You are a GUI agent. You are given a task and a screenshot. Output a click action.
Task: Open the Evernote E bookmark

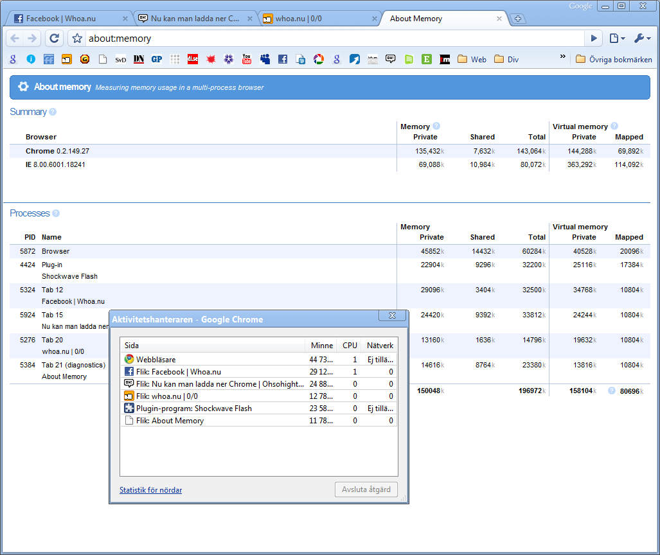426,59
